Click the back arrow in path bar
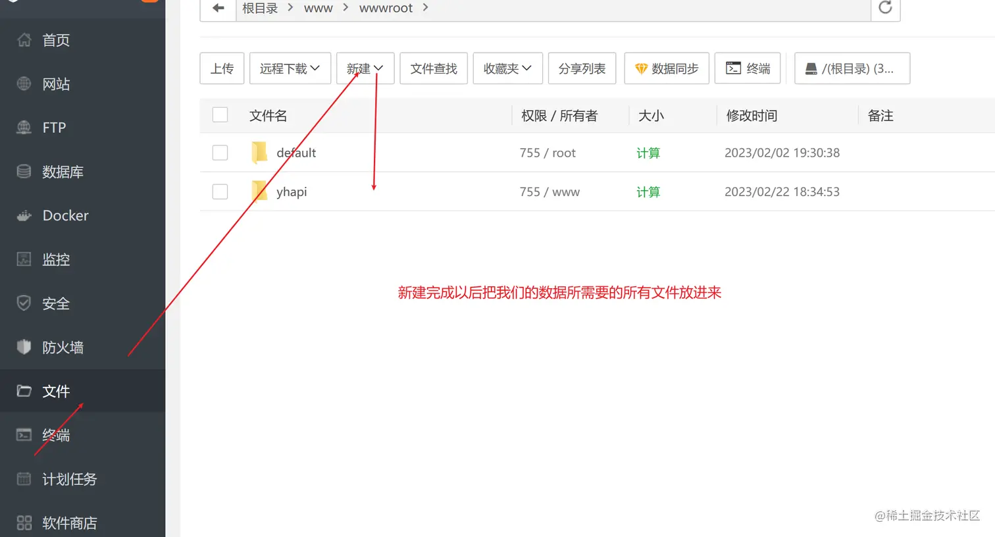This screenshot has width=995, height=537. coord(218,8)
